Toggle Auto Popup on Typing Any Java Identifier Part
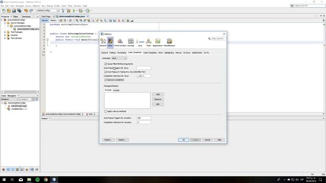Viewport: 326px width, 183px height. [105, 72]
